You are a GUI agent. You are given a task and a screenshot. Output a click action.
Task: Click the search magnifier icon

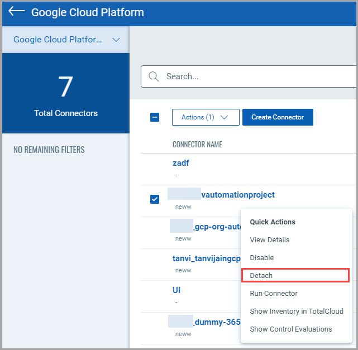pyautogui.click(x=154, y=76)
